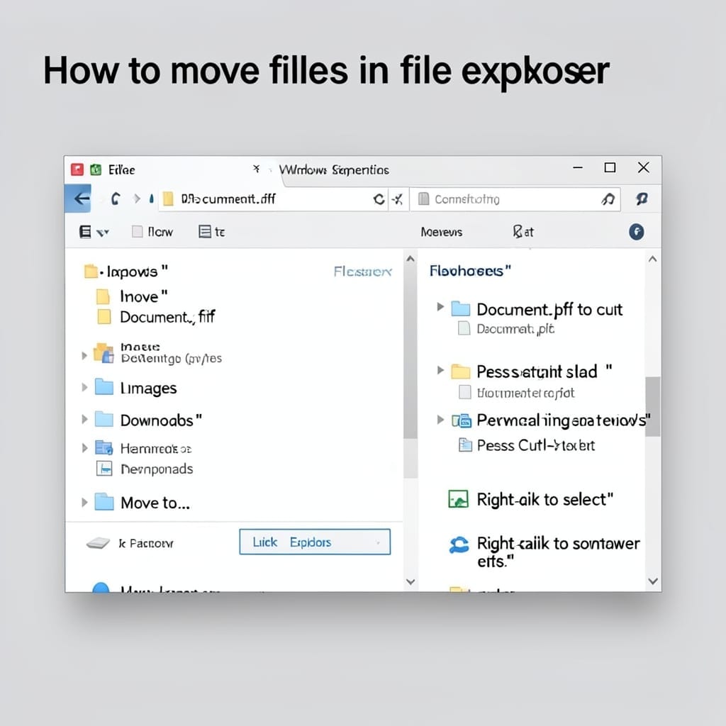Expand the Pessatunt slad item

click(x=440, y=370)
